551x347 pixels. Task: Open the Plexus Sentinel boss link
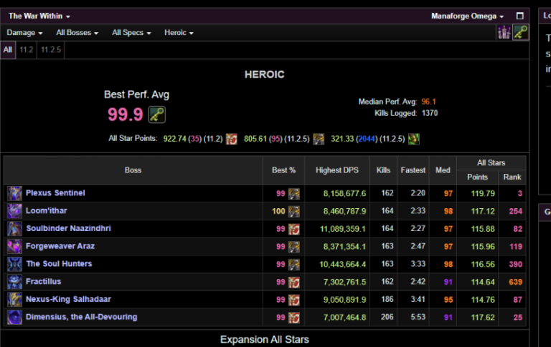click(55, 193)
